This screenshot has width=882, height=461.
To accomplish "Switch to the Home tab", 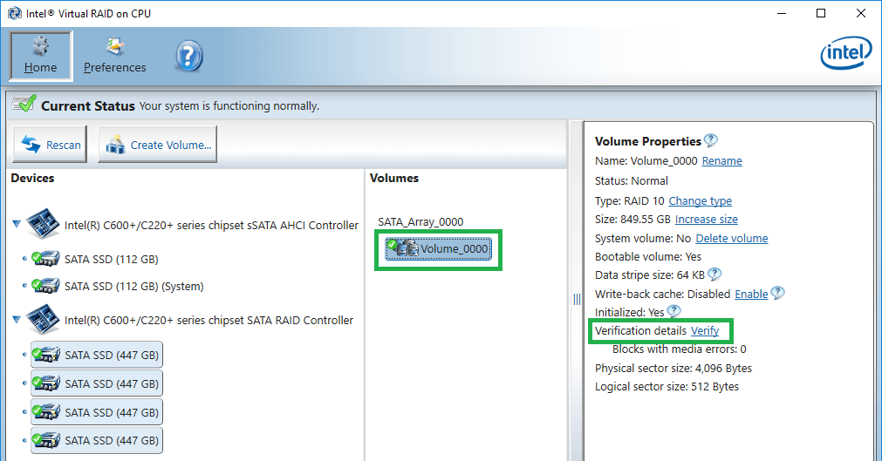I will pyautogui.click(x=41, y=56).
